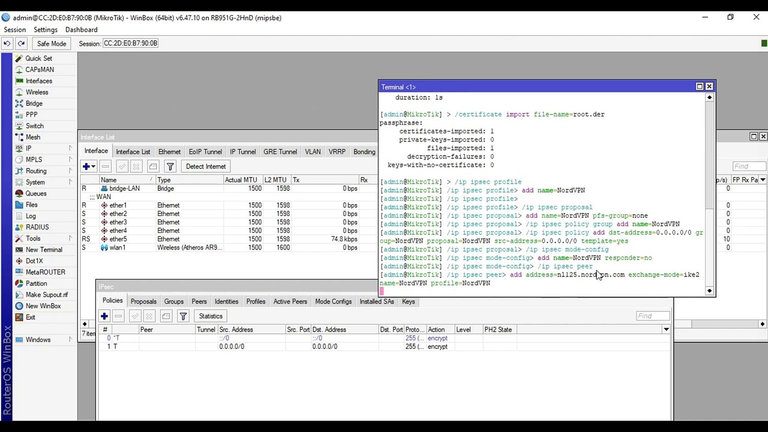
Task: Open New Terminal from sidebar
Action: click(44, 250)
